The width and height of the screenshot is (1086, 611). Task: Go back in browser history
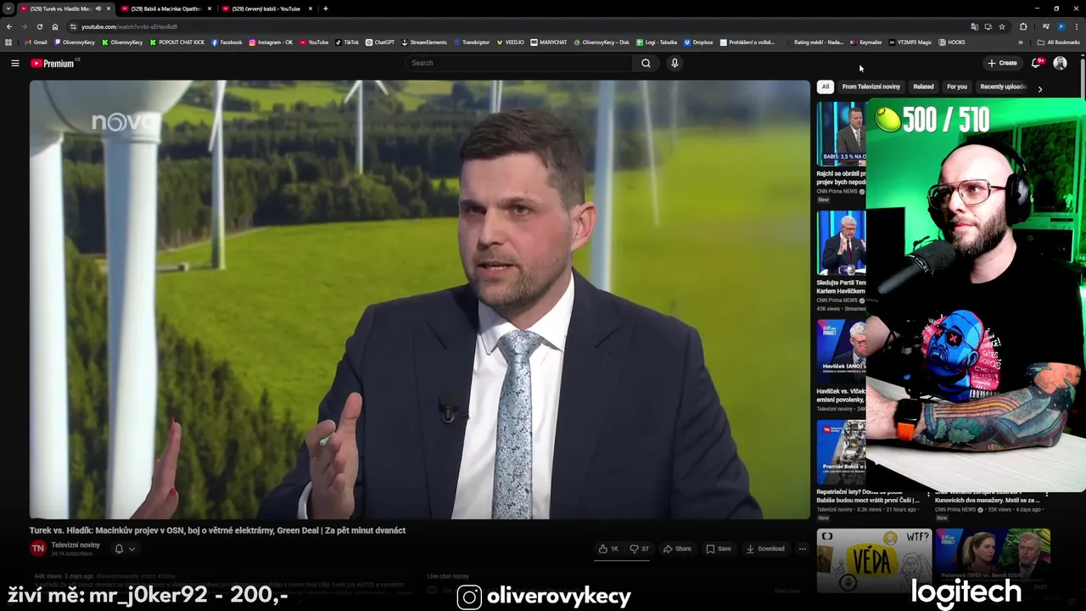pos(9,26)
